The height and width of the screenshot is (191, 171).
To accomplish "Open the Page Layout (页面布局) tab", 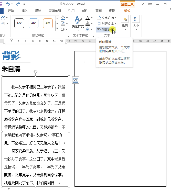I will (55, 11).
